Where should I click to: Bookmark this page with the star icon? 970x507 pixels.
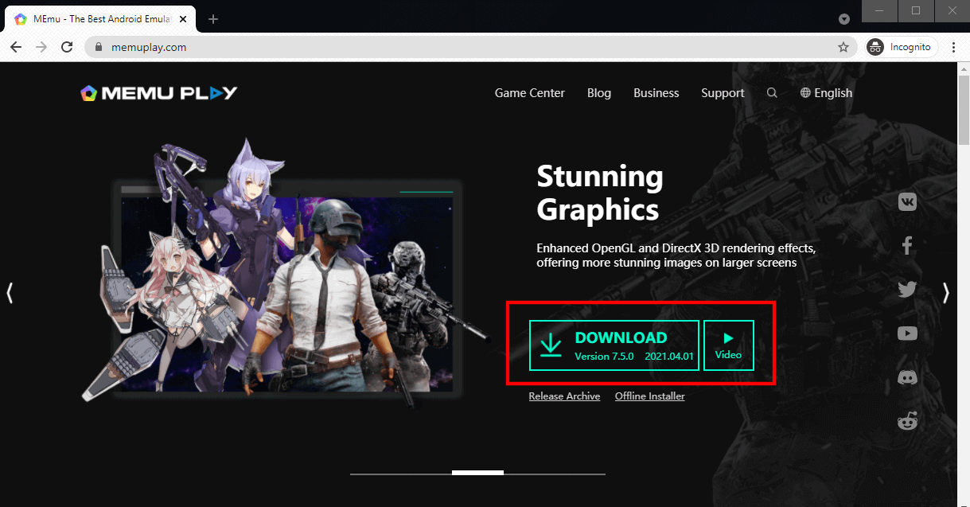(x=843, y=47)
